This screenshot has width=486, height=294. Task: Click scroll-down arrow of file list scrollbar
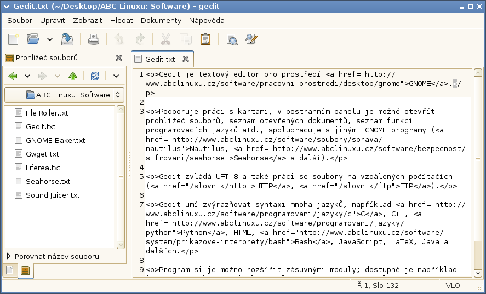point(121,245)
